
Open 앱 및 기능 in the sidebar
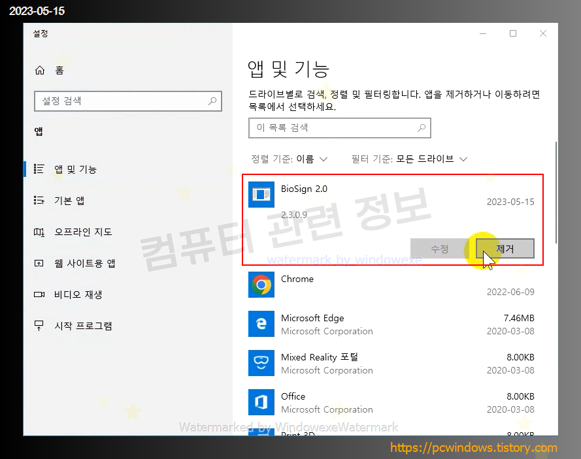click(x=76, y=169)
